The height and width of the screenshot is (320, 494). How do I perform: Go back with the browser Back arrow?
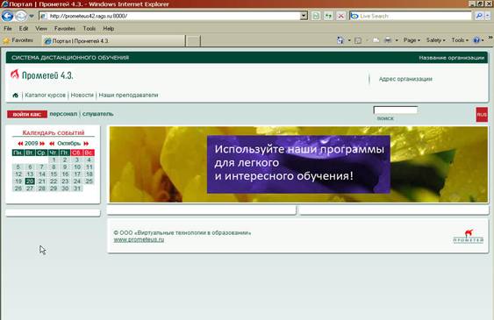[7, 16]
